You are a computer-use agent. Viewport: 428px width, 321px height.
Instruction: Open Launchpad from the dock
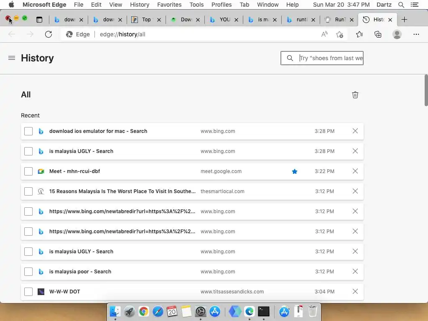130,311
